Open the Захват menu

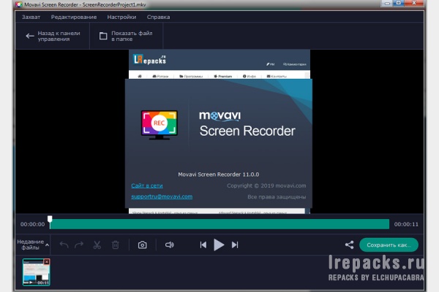pos(31,17)
